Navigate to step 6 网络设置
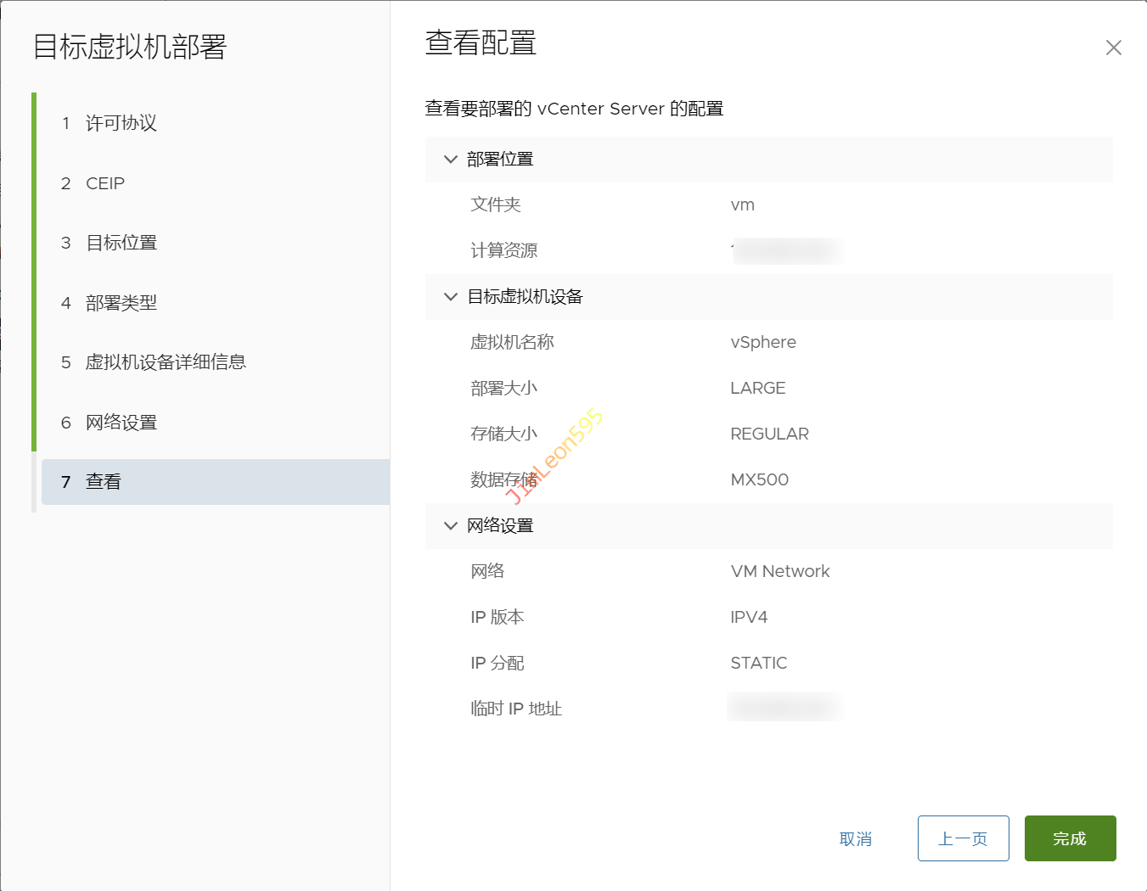The image size is (1147, 891). point(121,423)
